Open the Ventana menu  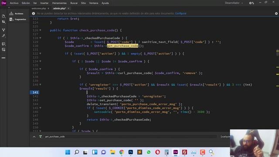coord(94,3)
